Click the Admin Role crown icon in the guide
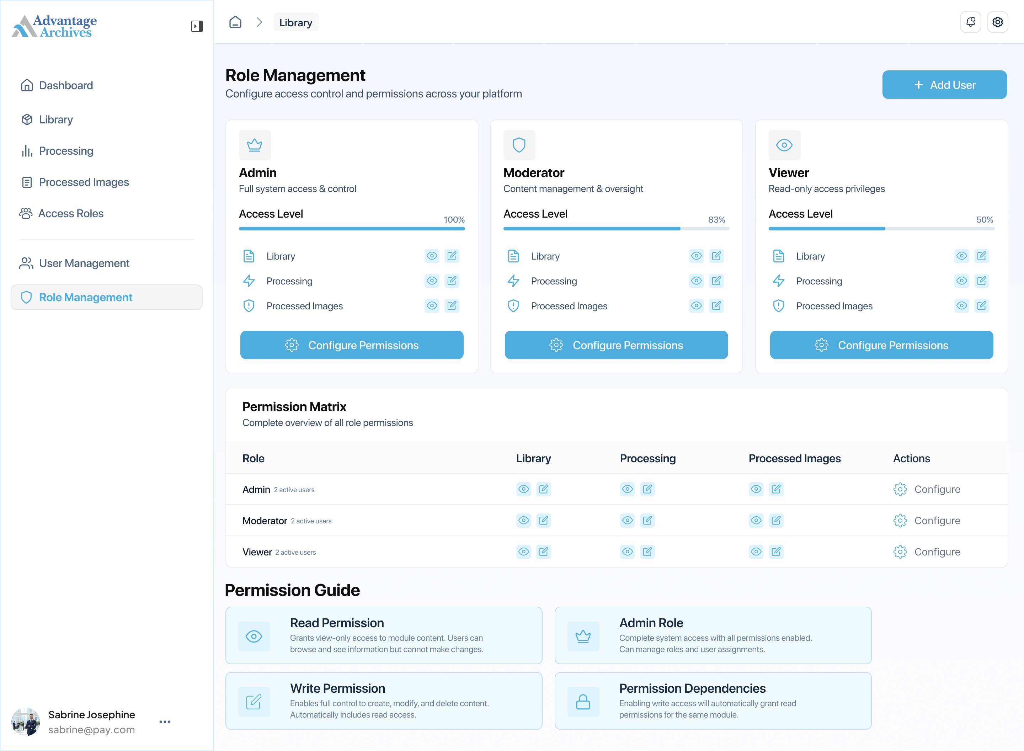Viewport: 1024px width, 751px height. 583,637
